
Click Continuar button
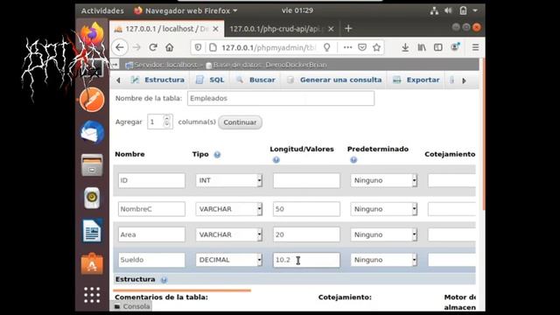pyautogui.click(x=240, y=122)
